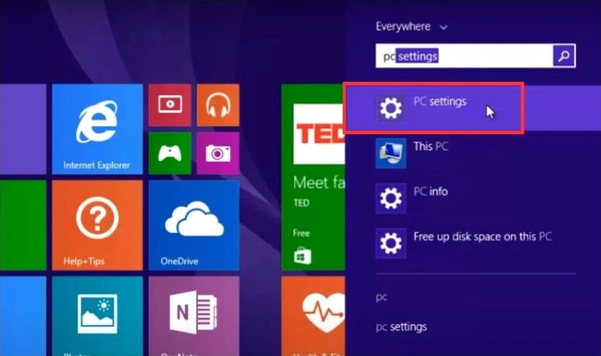This screenshot has width=601, height=356.
Task: Open the Help+Tips tile
Action: [x=97, y=225]
